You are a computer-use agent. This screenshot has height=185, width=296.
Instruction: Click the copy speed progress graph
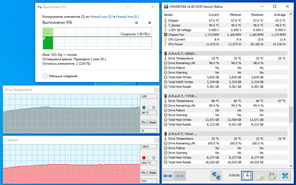(x=97, y=39)
